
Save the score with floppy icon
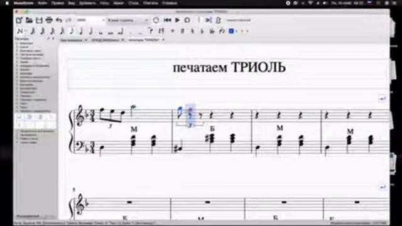(x=39, y=20)
